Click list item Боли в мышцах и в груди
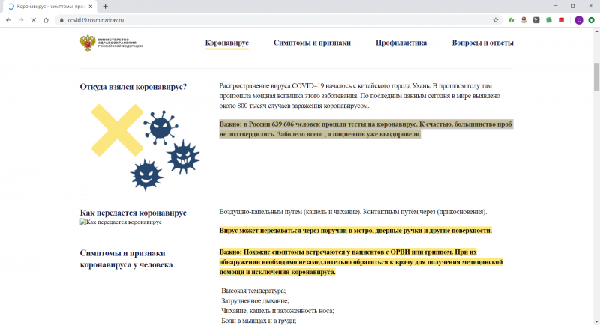Screen dimensions: 600x325 coord(259,321)
